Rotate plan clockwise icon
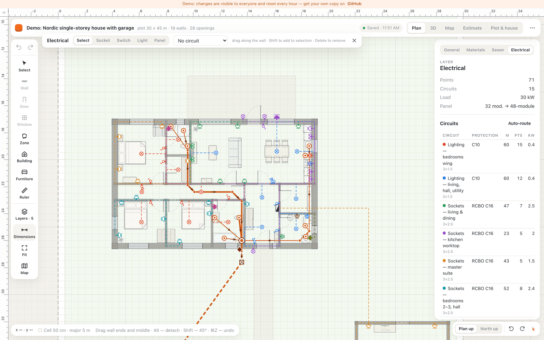This screenshot has width=544, height=340. (522, 329)
